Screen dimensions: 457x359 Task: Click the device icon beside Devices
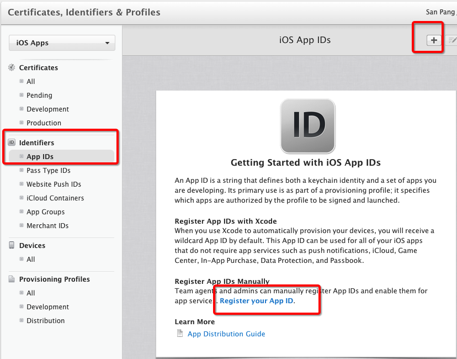[12, 245]
